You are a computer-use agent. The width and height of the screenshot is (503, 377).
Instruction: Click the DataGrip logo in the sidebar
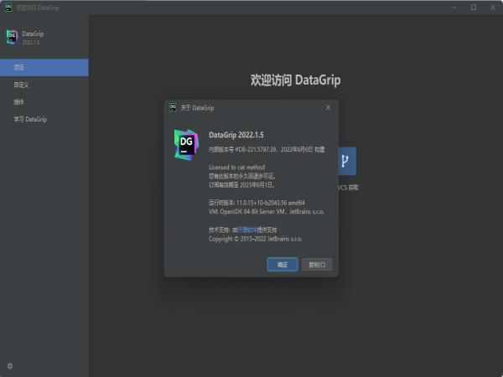[x=12, y=37]
